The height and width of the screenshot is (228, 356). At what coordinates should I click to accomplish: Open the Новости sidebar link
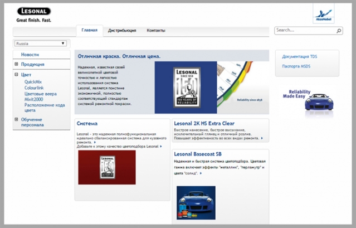30,55
